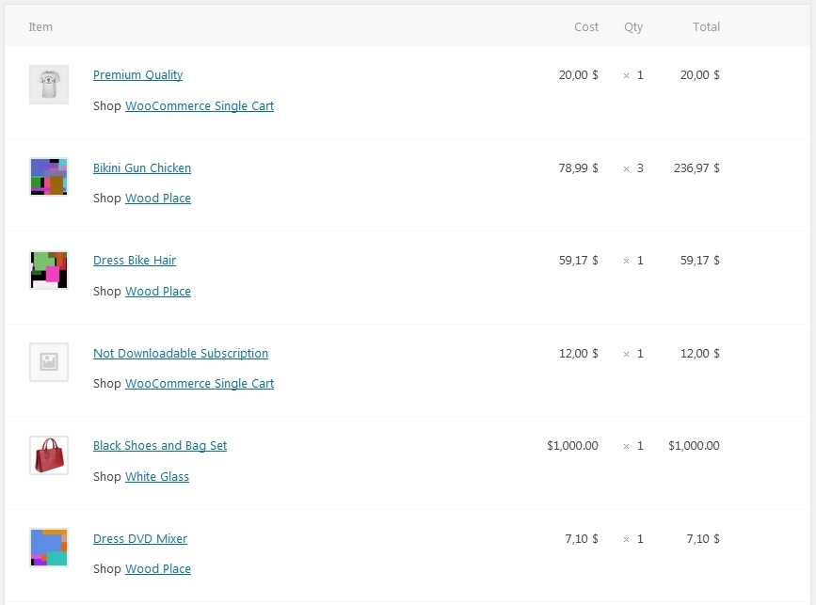Click the Cost column header
Viewport: 816px width, 605px height.
585,27
